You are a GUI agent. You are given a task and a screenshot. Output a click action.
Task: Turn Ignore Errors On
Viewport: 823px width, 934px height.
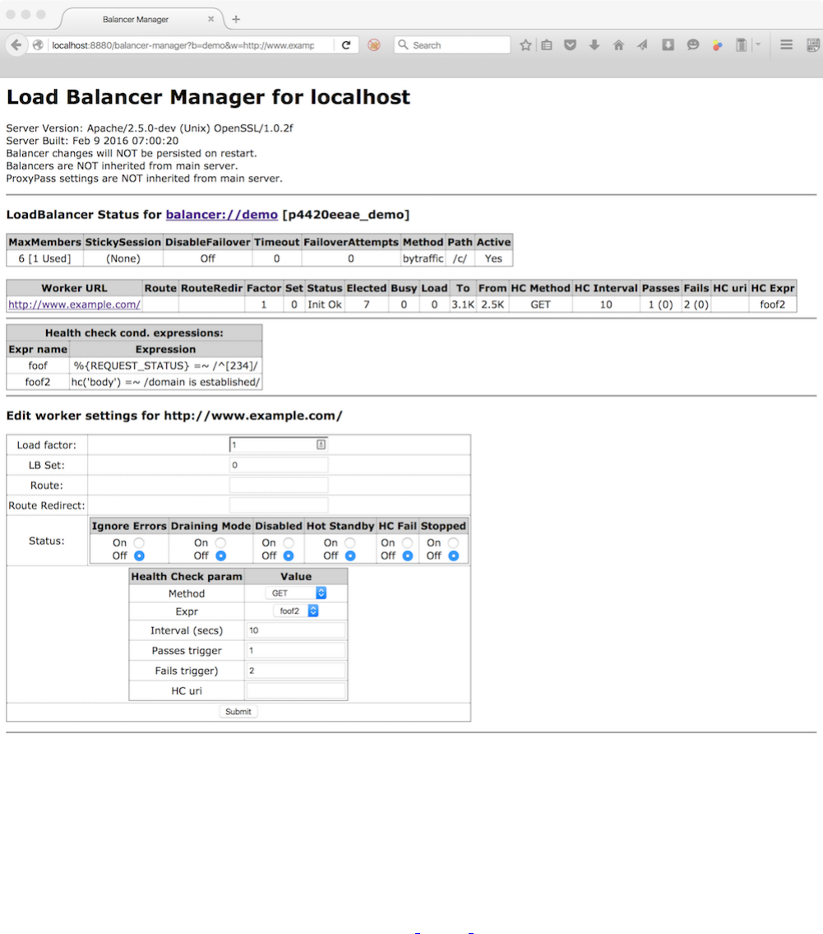139,543
